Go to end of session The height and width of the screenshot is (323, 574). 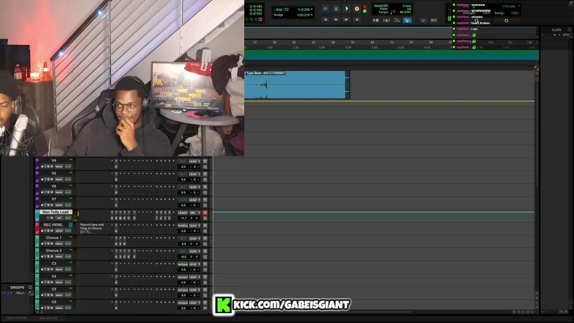coord(357,20)
